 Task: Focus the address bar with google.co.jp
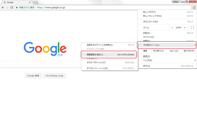pyautogui.click(x=103, y=8)
